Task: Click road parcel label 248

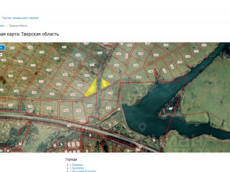Action: 69,125
